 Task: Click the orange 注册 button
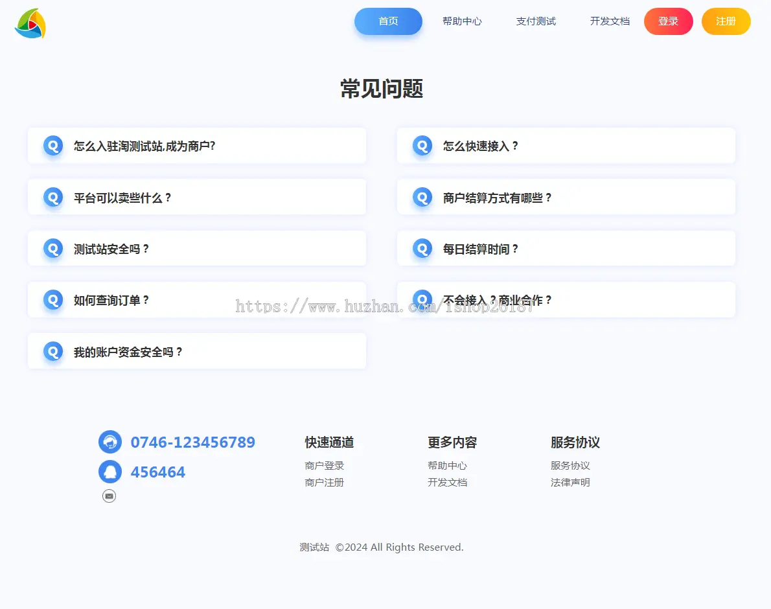[726, 21]
